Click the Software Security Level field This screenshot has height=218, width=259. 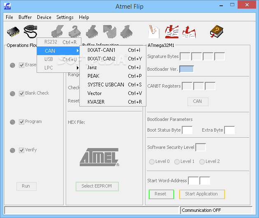click(201, 147)
